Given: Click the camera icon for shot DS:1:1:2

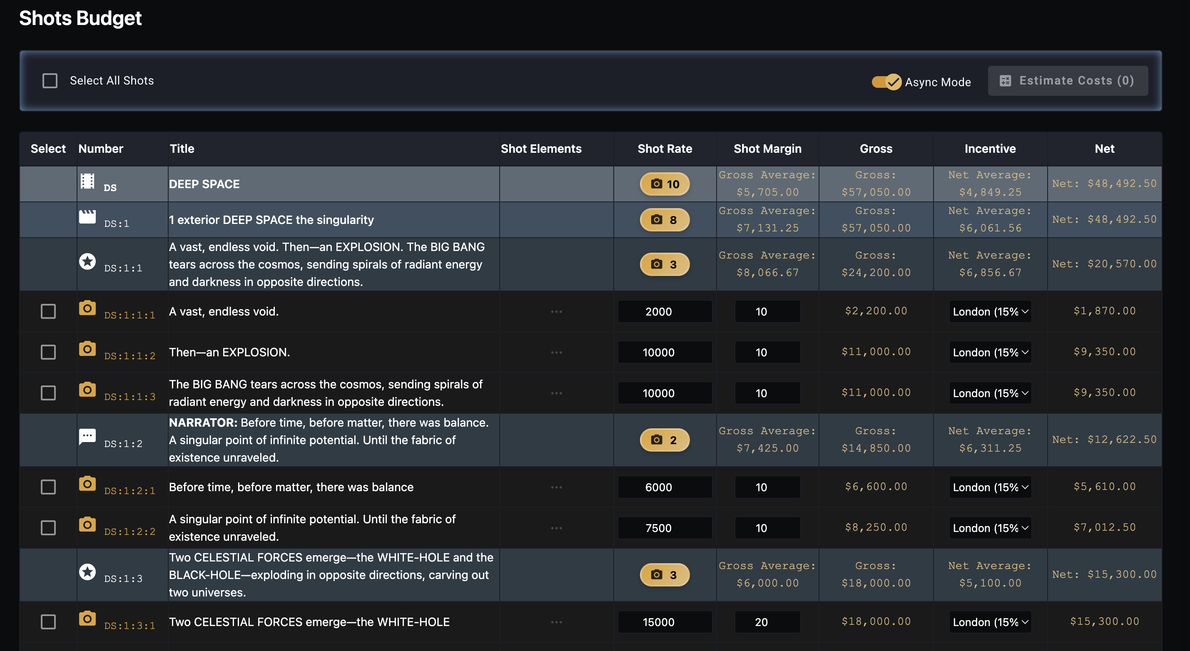Looking at the screenshot, I should [x=87, y=349].
